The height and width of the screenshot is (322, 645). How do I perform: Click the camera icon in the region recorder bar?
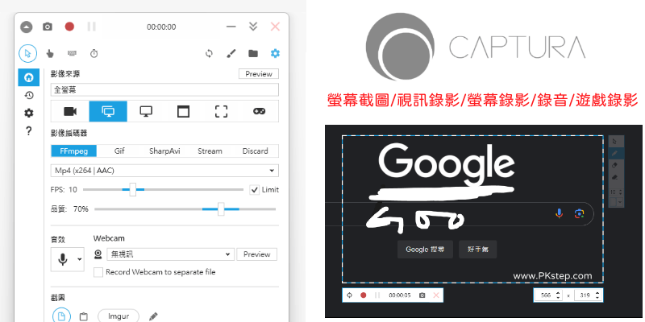coord(422,295)
